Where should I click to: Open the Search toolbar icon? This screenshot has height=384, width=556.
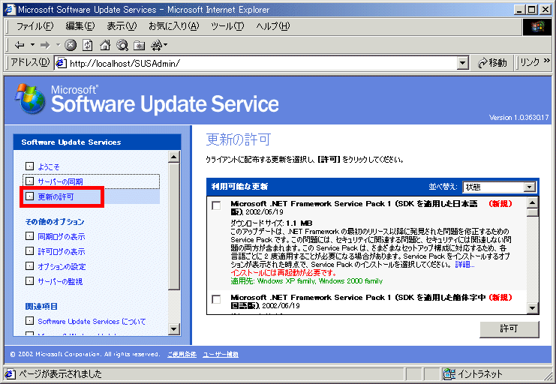(x=122, y=45)
